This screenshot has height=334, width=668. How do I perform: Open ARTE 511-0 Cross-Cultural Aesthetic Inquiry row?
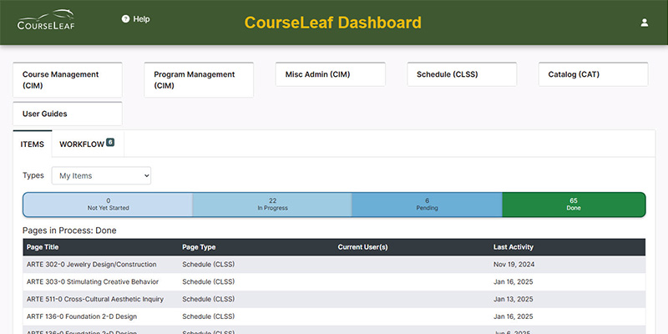(334, 299)
